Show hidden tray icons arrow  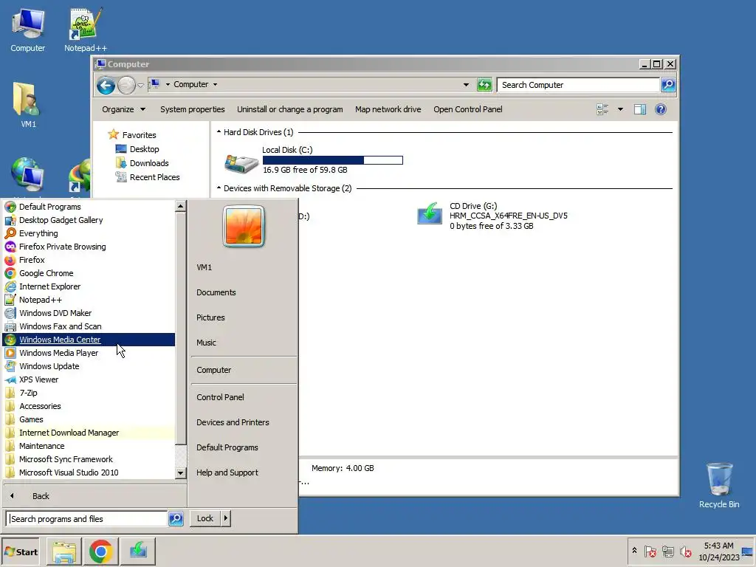(x=634, y=550)
